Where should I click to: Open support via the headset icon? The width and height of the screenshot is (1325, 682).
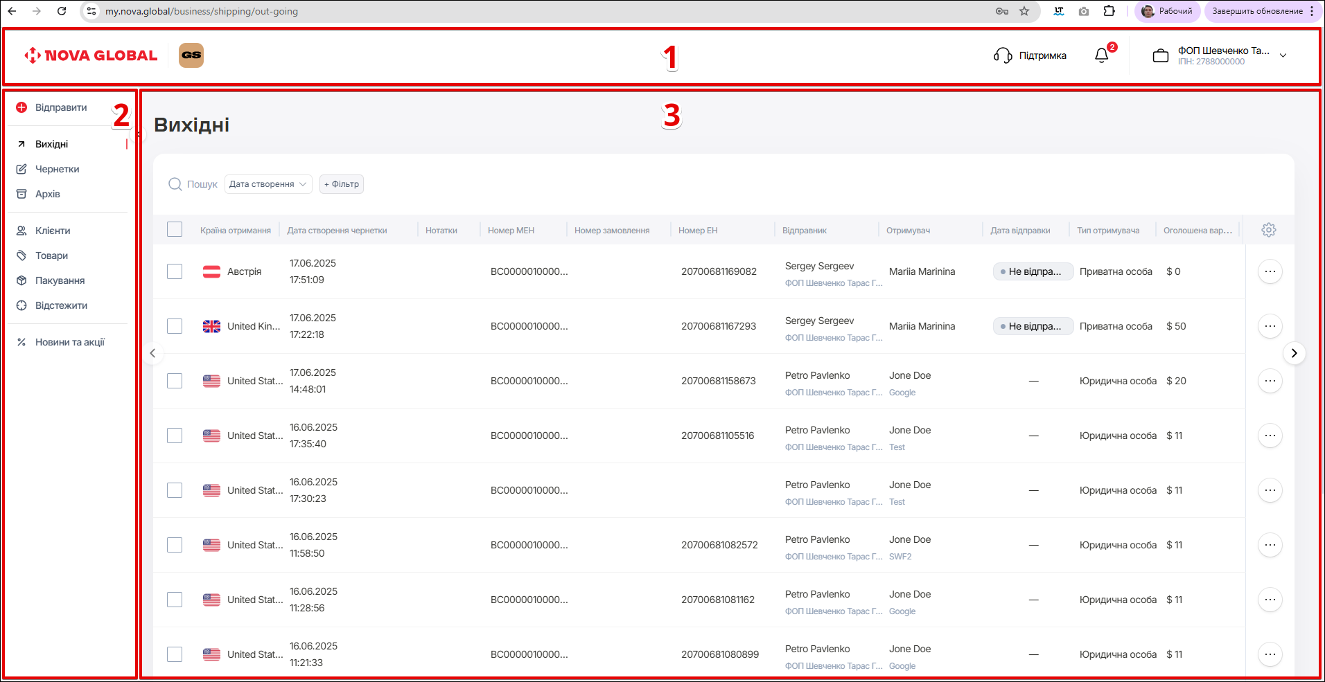(1003, 55)
